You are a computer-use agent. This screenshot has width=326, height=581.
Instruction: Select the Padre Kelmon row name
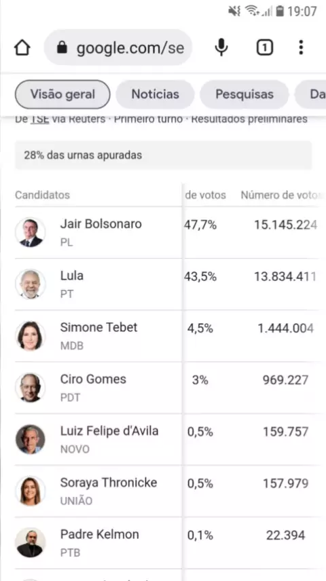click(99, 534)
